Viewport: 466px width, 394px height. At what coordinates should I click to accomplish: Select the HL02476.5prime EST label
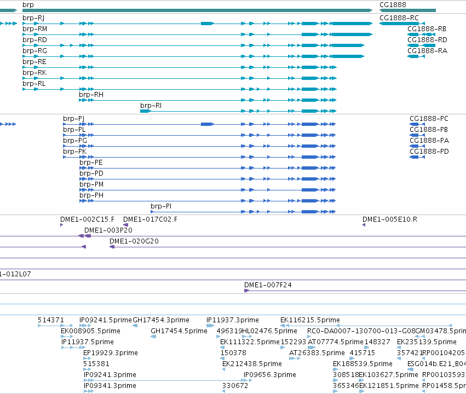(x=269, y=332)
